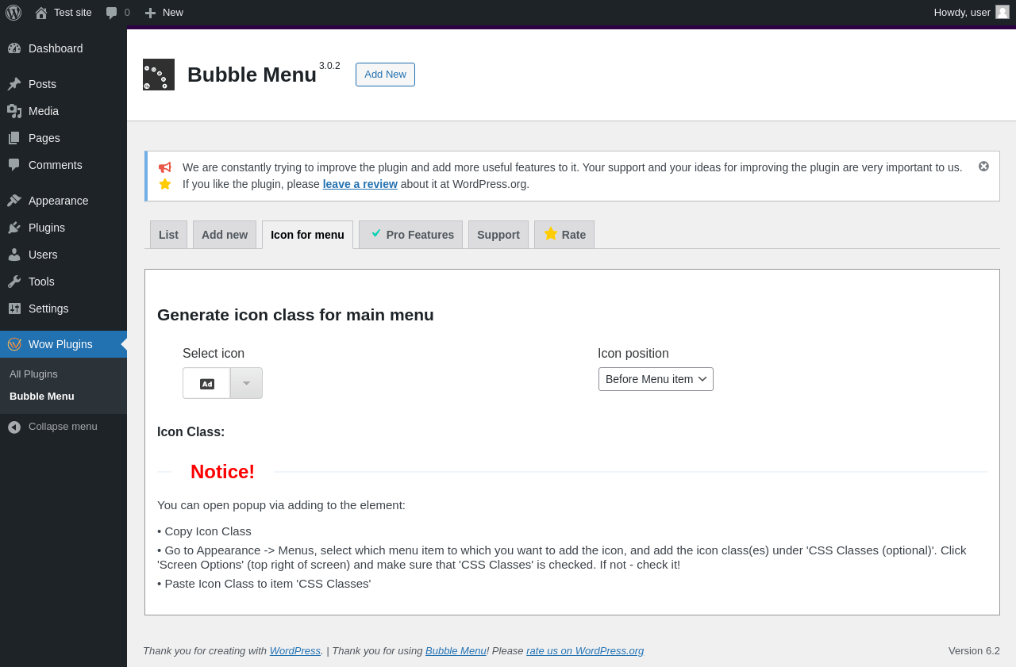Dismiss the review notice with X icon
Screen dimensions: 1016x667
(x=983, y=166)
